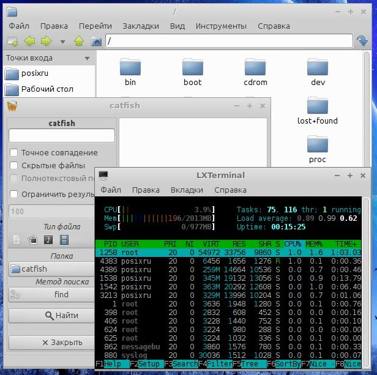The image size is (377, 375).
Task: Click the home folder toolbar icon
Action: pyautogui.click(x=96, y=42)
